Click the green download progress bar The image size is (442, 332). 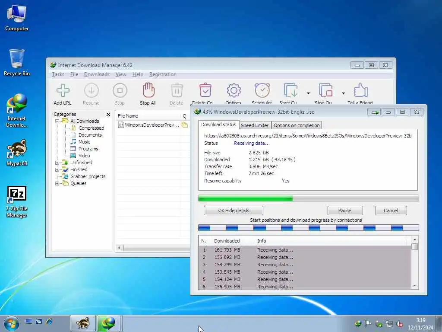[308, 198]
